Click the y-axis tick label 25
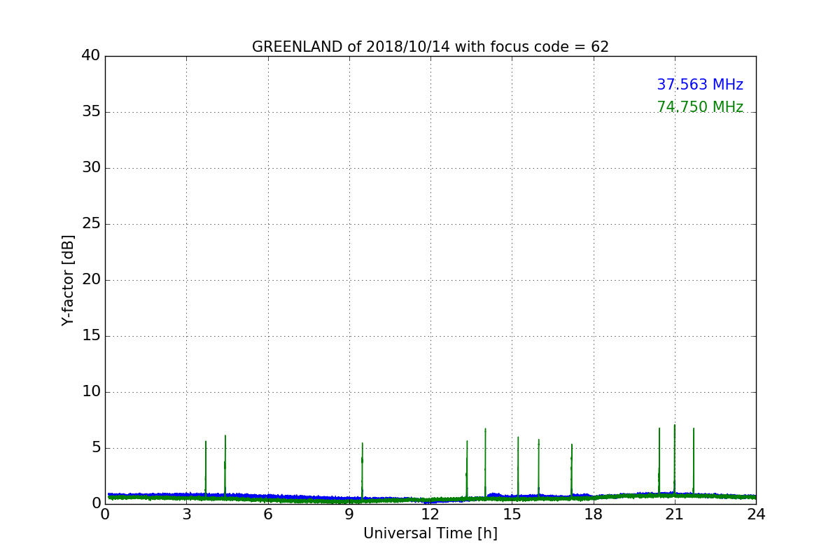Viewport: 840px width, 560px height. [91, 223]
